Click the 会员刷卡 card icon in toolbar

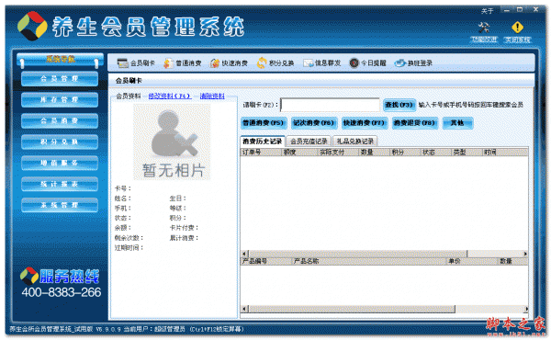(123, 62)
